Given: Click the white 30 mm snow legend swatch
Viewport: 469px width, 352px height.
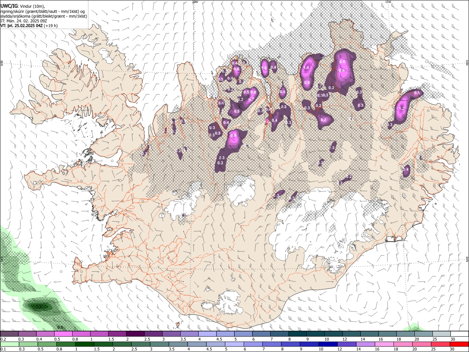Looking at the screenshot, I should click(460, 334).
